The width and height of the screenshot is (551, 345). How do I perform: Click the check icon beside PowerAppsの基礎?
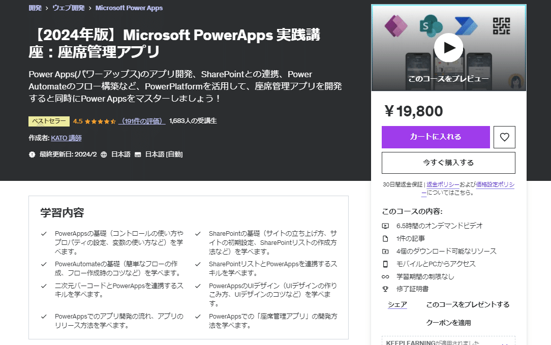click(44, 234)
